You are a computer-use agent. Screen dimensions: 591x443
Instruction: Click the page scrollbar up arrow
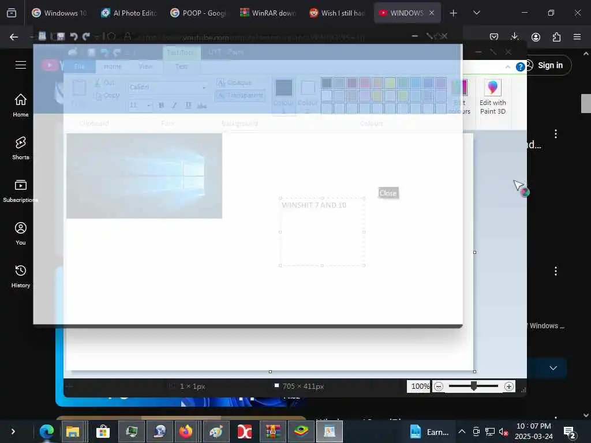pos(586,54)
